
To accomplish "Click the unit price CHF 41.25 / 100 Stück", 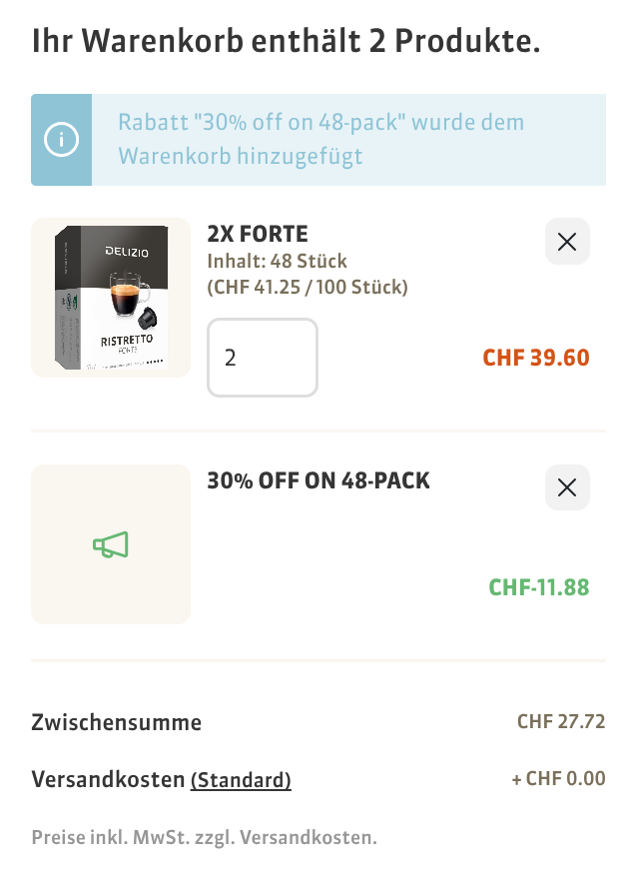I will [308, 288].
